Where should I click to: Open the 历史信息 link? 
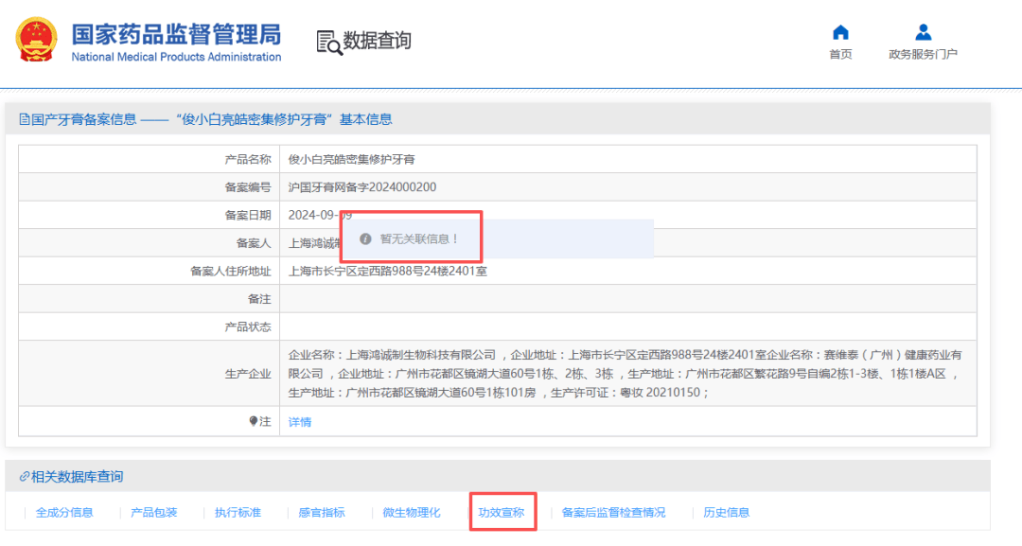pyautogui.click(x=726, y=513)
